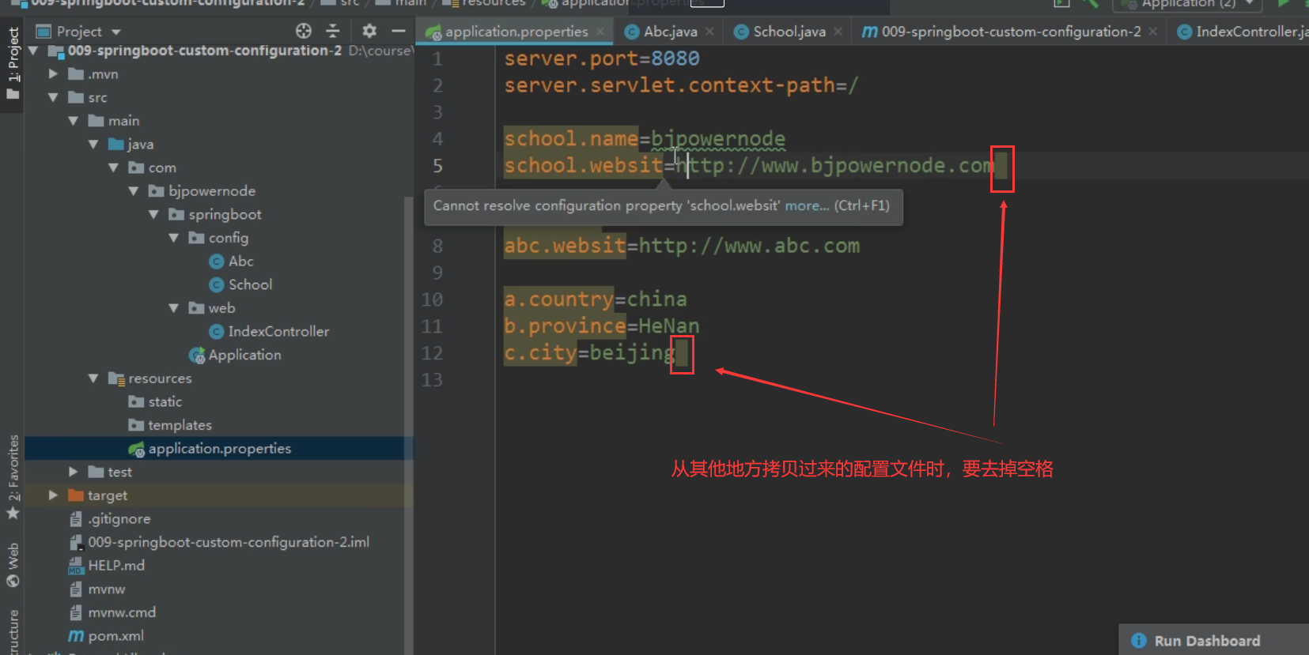Select the springboot package

pyautogui.click(x=215, y=215)
